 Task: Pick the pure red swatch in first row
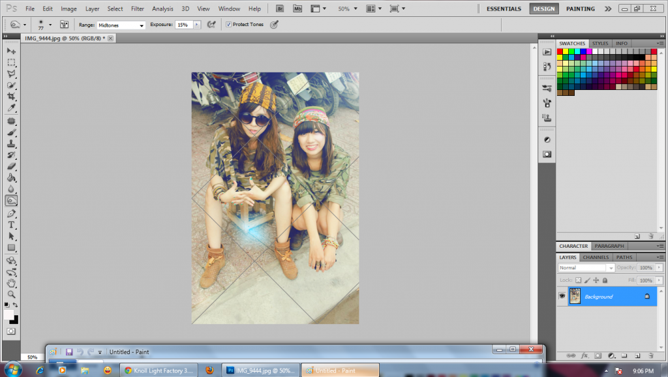560,52
